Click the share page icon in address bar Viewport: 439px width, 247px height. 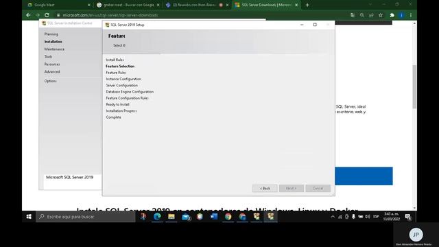371,15
